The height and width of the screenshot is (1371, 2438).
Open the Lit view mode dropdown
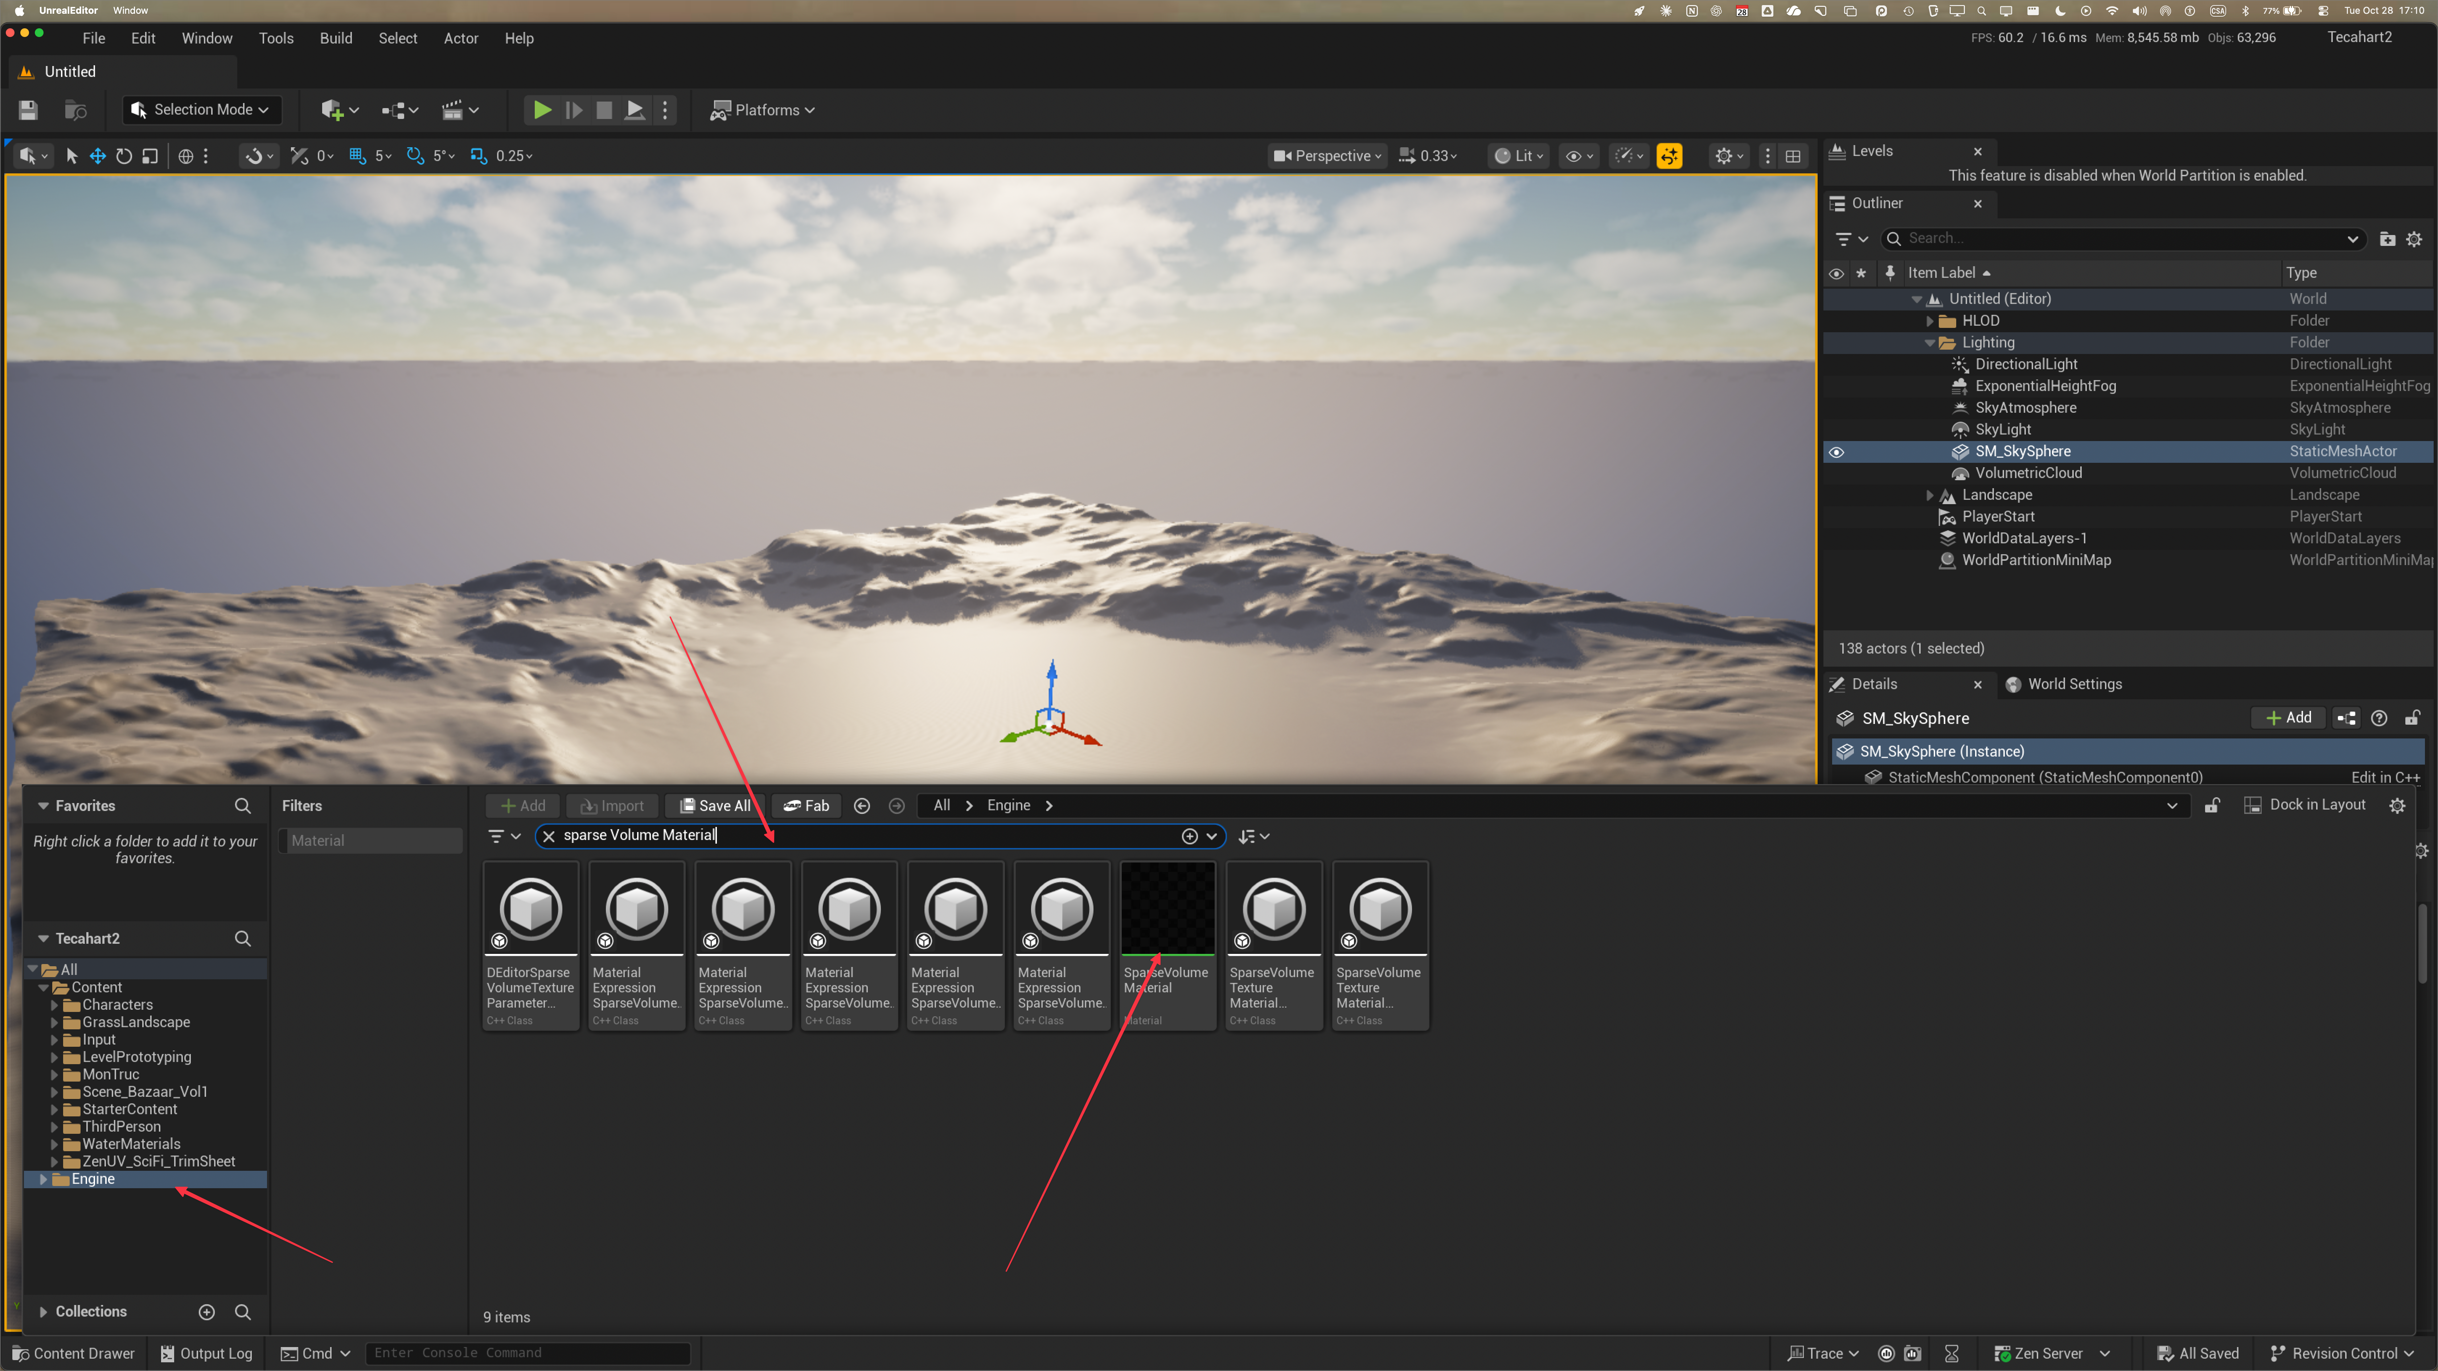pos(1518,156)
